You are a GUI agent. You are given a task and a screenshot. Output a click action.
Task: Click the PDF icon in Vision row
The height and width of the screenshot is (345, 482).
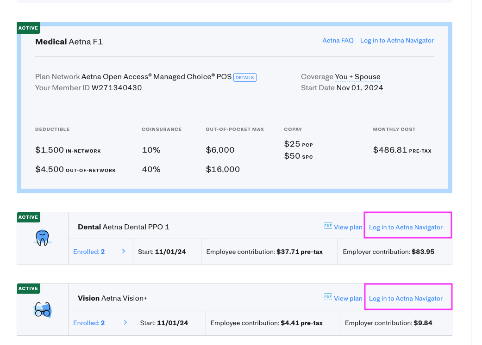[x=328, y=297]
